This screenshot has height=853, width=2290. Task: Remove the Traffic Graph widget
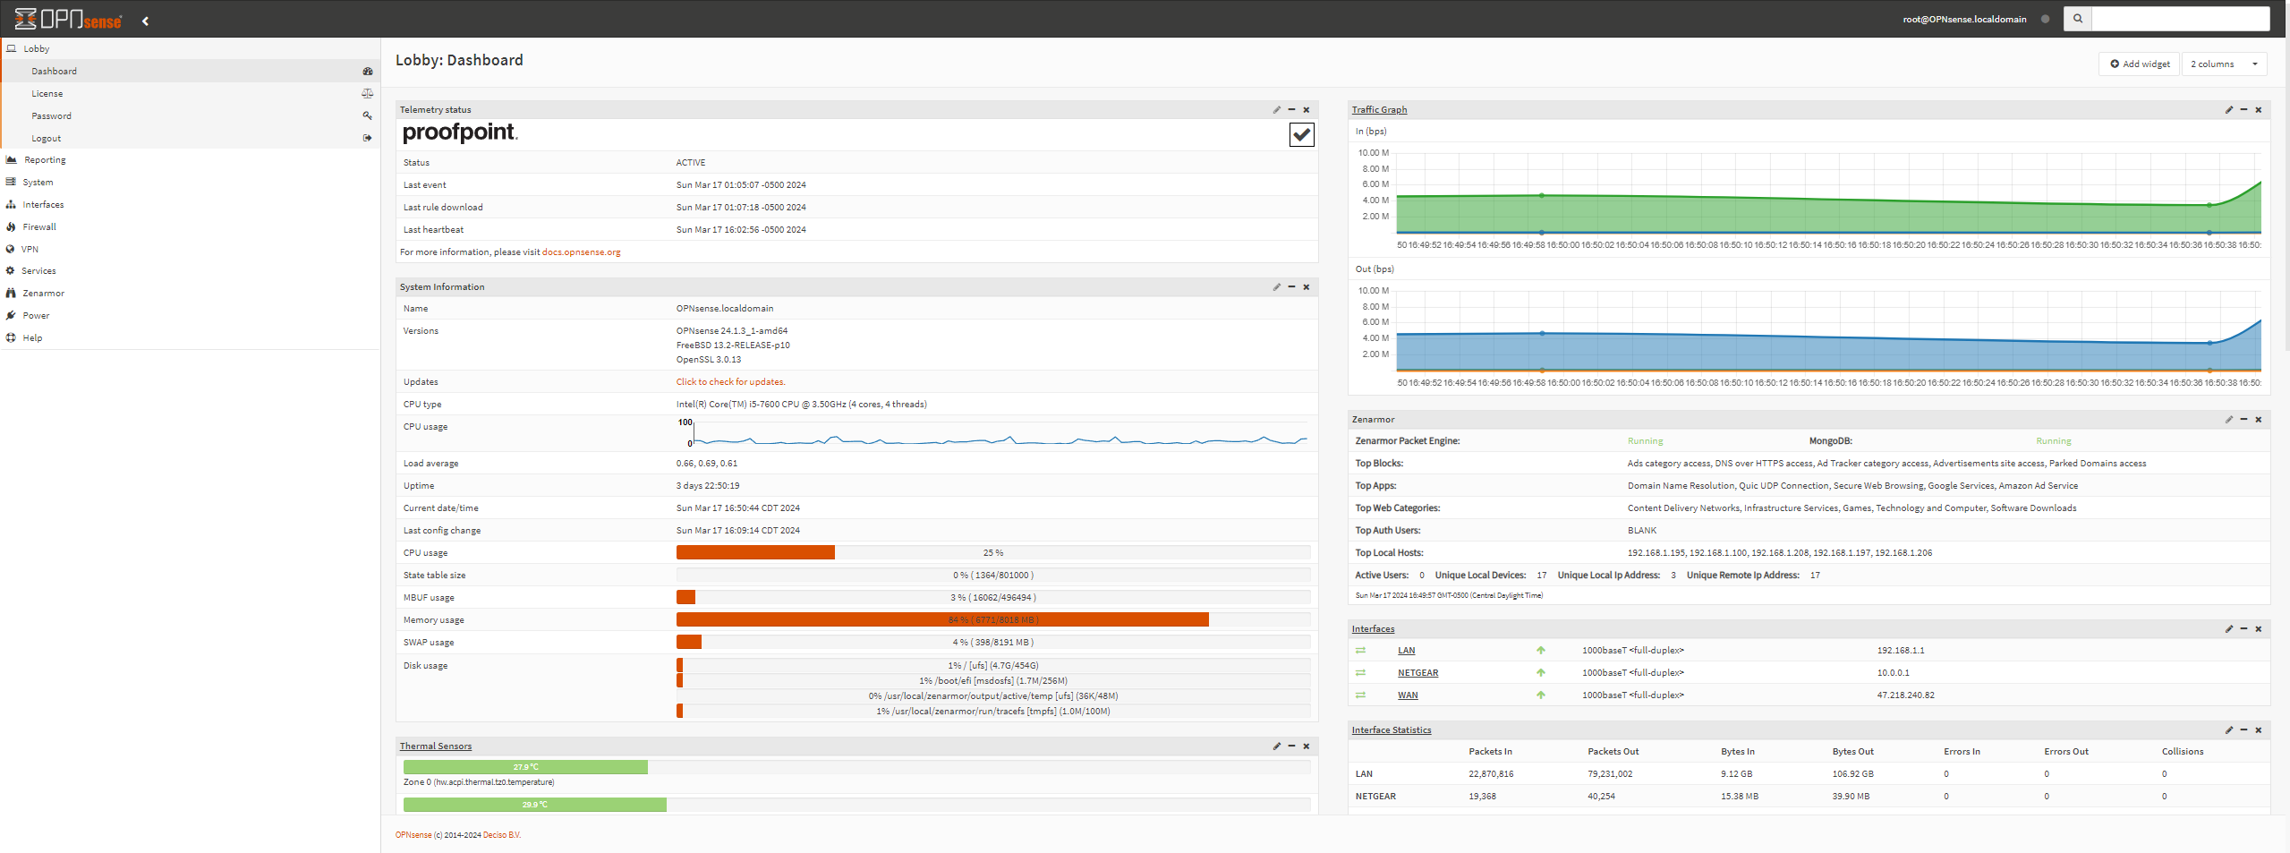click(x=2259, y=110)
